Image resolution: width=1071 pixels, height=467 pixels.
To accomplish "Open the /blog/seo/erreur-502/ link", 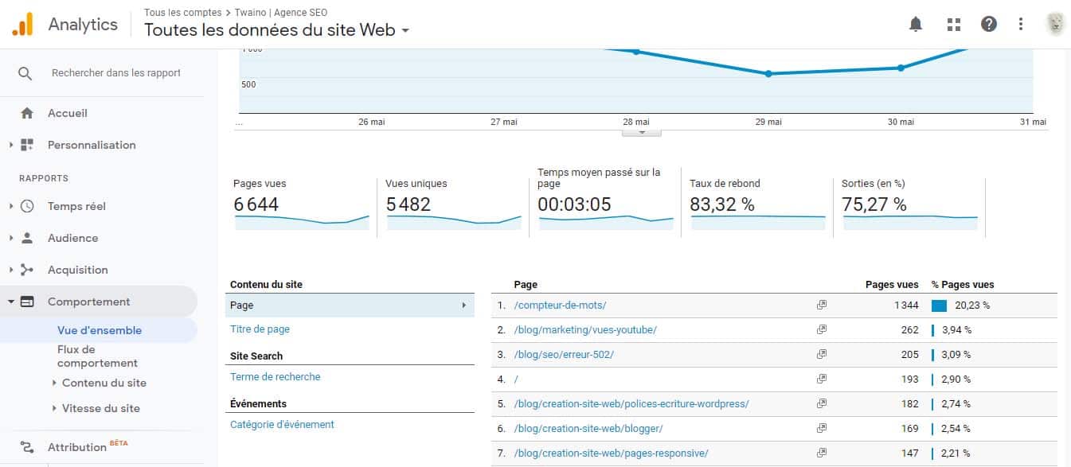I will (x=564, y=354).
